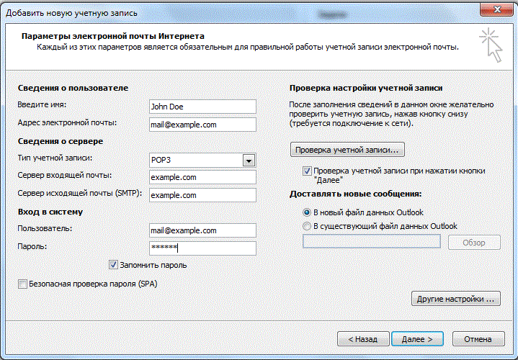Close the add account dialog window
Screen dimensions: 518x360
click(500, 8)
